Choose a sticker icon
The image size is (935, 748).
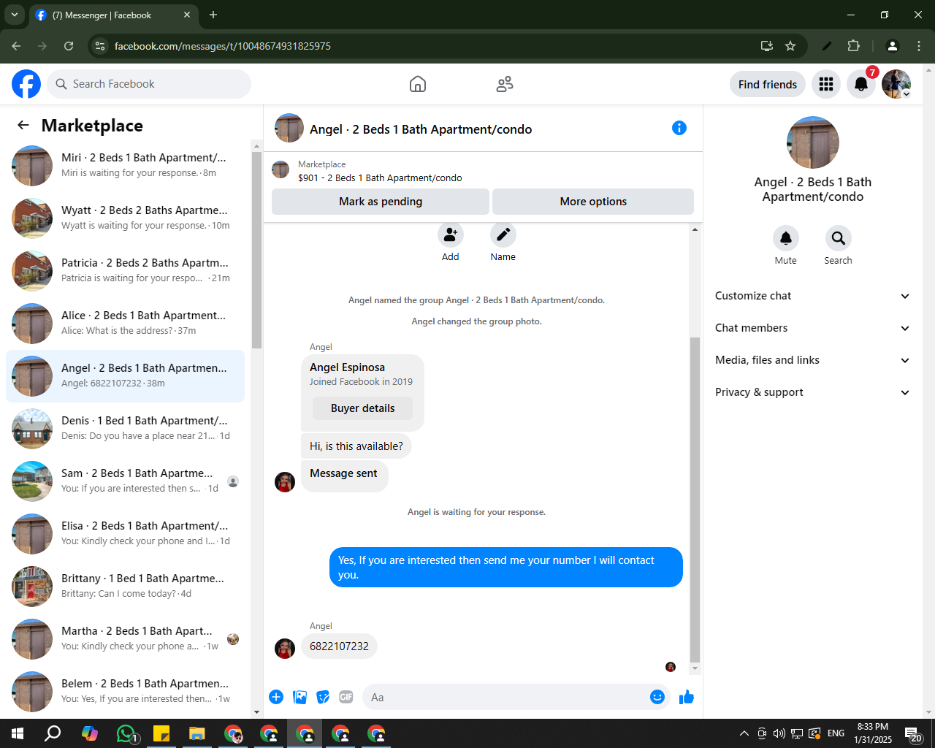pyautogui.click(x=323, y=697)
